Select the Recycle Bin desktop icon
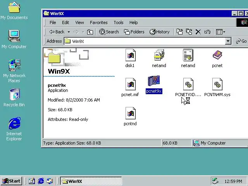 pos(14,98)
